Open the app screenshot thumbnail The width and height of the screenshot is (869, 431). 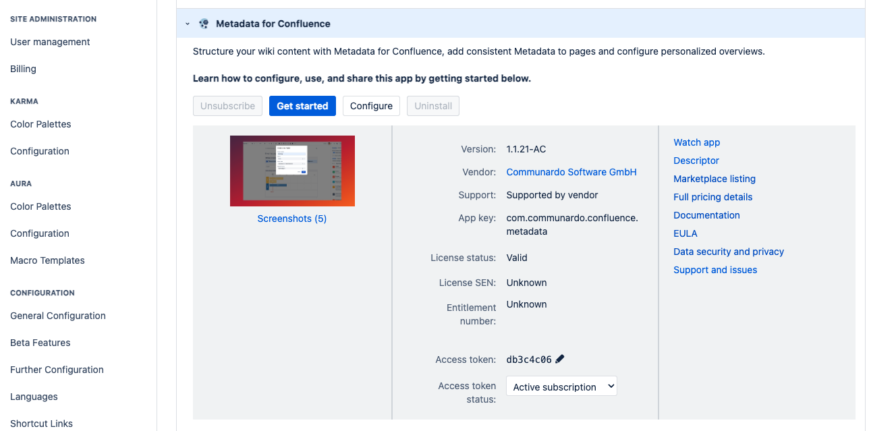(292, 171)
